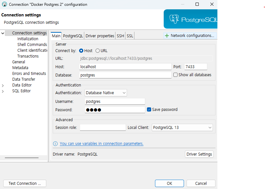
Task: Select Data Editor in the settings tree
Action: 22,85
